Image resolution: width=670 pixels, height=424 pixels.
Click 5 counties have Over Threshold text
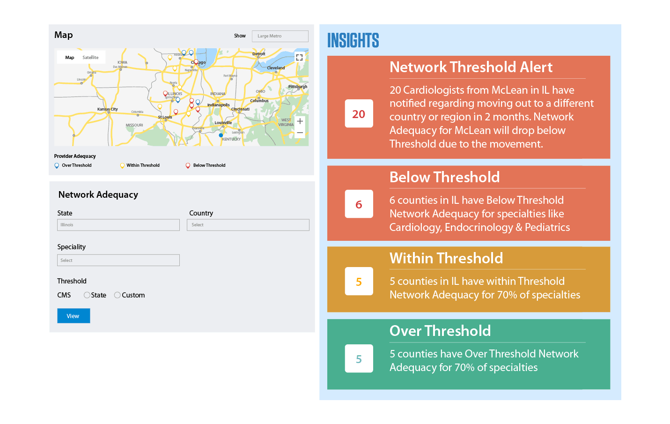point(484,360)
